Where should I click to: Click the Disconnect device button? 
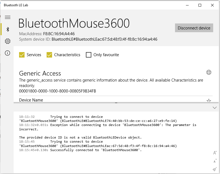(194, 28)
